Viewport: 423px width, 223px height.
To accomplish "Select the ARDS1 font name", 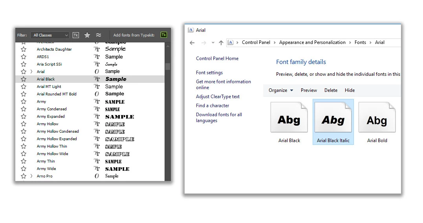I will click(x=43, y=57).
